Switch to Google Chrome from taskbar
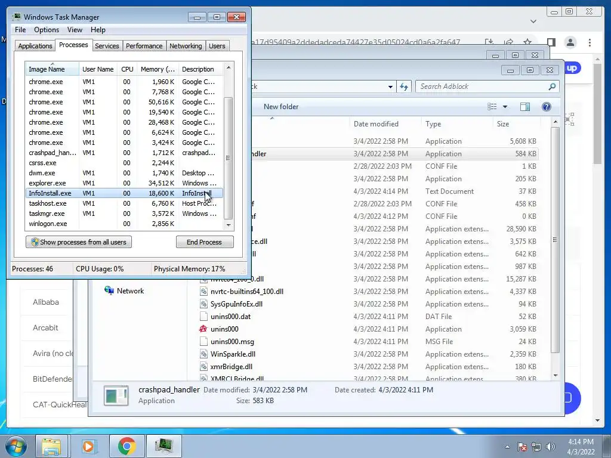The image size is (611, 458). click(126, 446)
